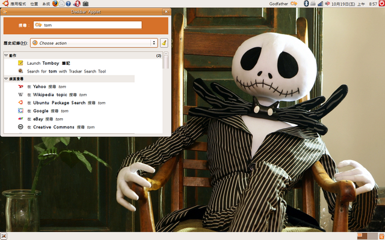This screenshot has height=240, width=385.
Task: Clear history with the broom button
Action: 164,43
